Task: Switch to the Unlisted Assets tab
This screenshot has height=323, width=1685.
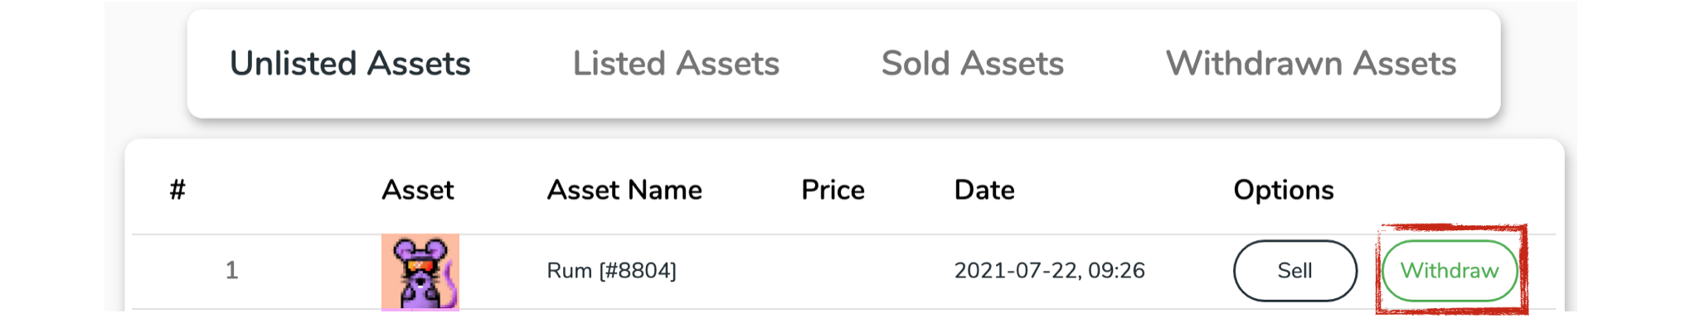Action: coord(350,63)
